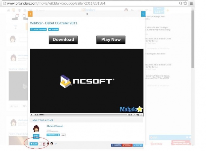206x151 pixels.
Task: Open the WildStar - Debut CG trailer 2011 title
Action: 54,23
